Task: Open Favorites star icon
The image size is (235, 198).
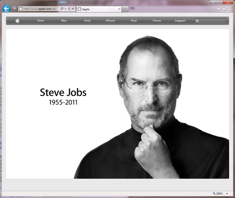Action: pyautogui.click(x=224, y=9)
